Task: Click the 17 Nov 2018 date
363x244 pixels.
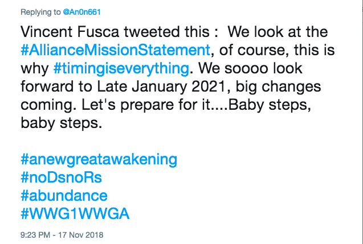Action: tap(80, 235)
